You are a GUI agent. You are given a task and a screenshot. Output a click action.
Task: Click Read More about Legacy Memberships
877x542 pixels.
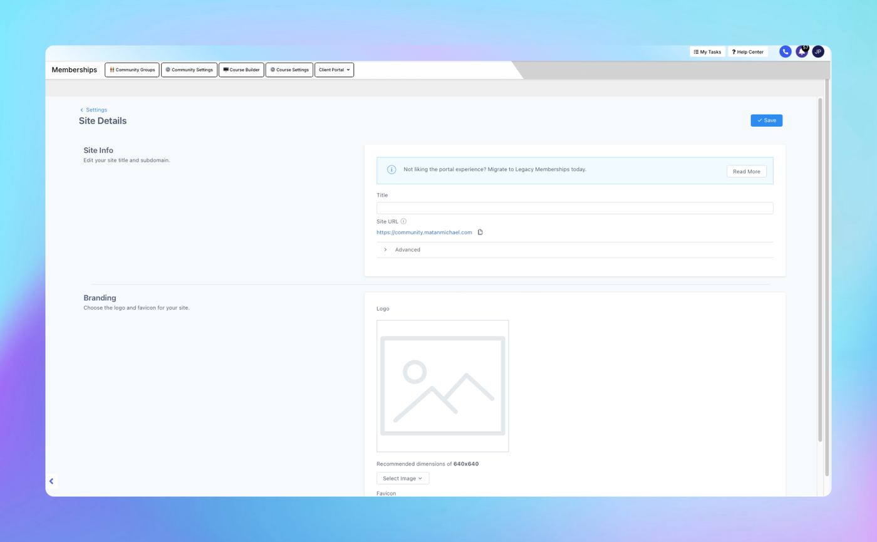click(746, 171)
